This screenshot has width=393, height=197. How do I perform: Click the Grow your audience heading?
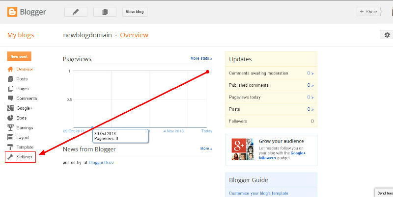tap(281, 141)
